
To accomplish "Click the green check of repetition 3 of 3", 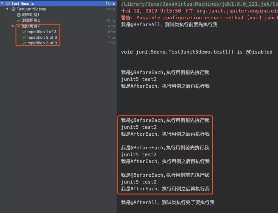I will [24, 43].
